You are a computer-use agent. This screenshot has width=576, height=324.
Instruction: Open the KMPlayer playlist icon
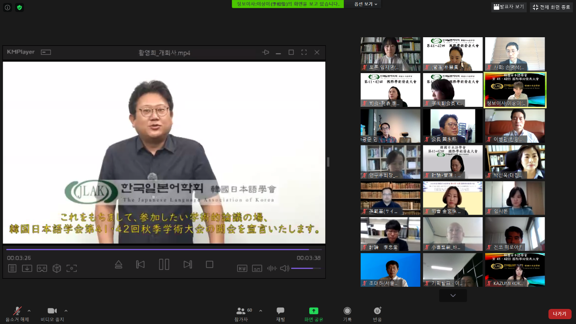point(12,268)
